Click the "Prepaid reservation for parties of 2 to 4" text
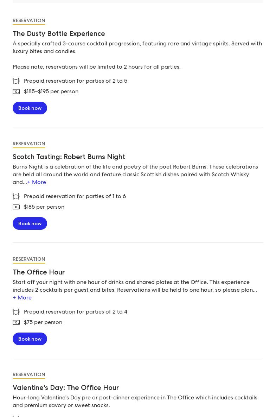Viewport: 276px width, 417px height. coord(76,312)
